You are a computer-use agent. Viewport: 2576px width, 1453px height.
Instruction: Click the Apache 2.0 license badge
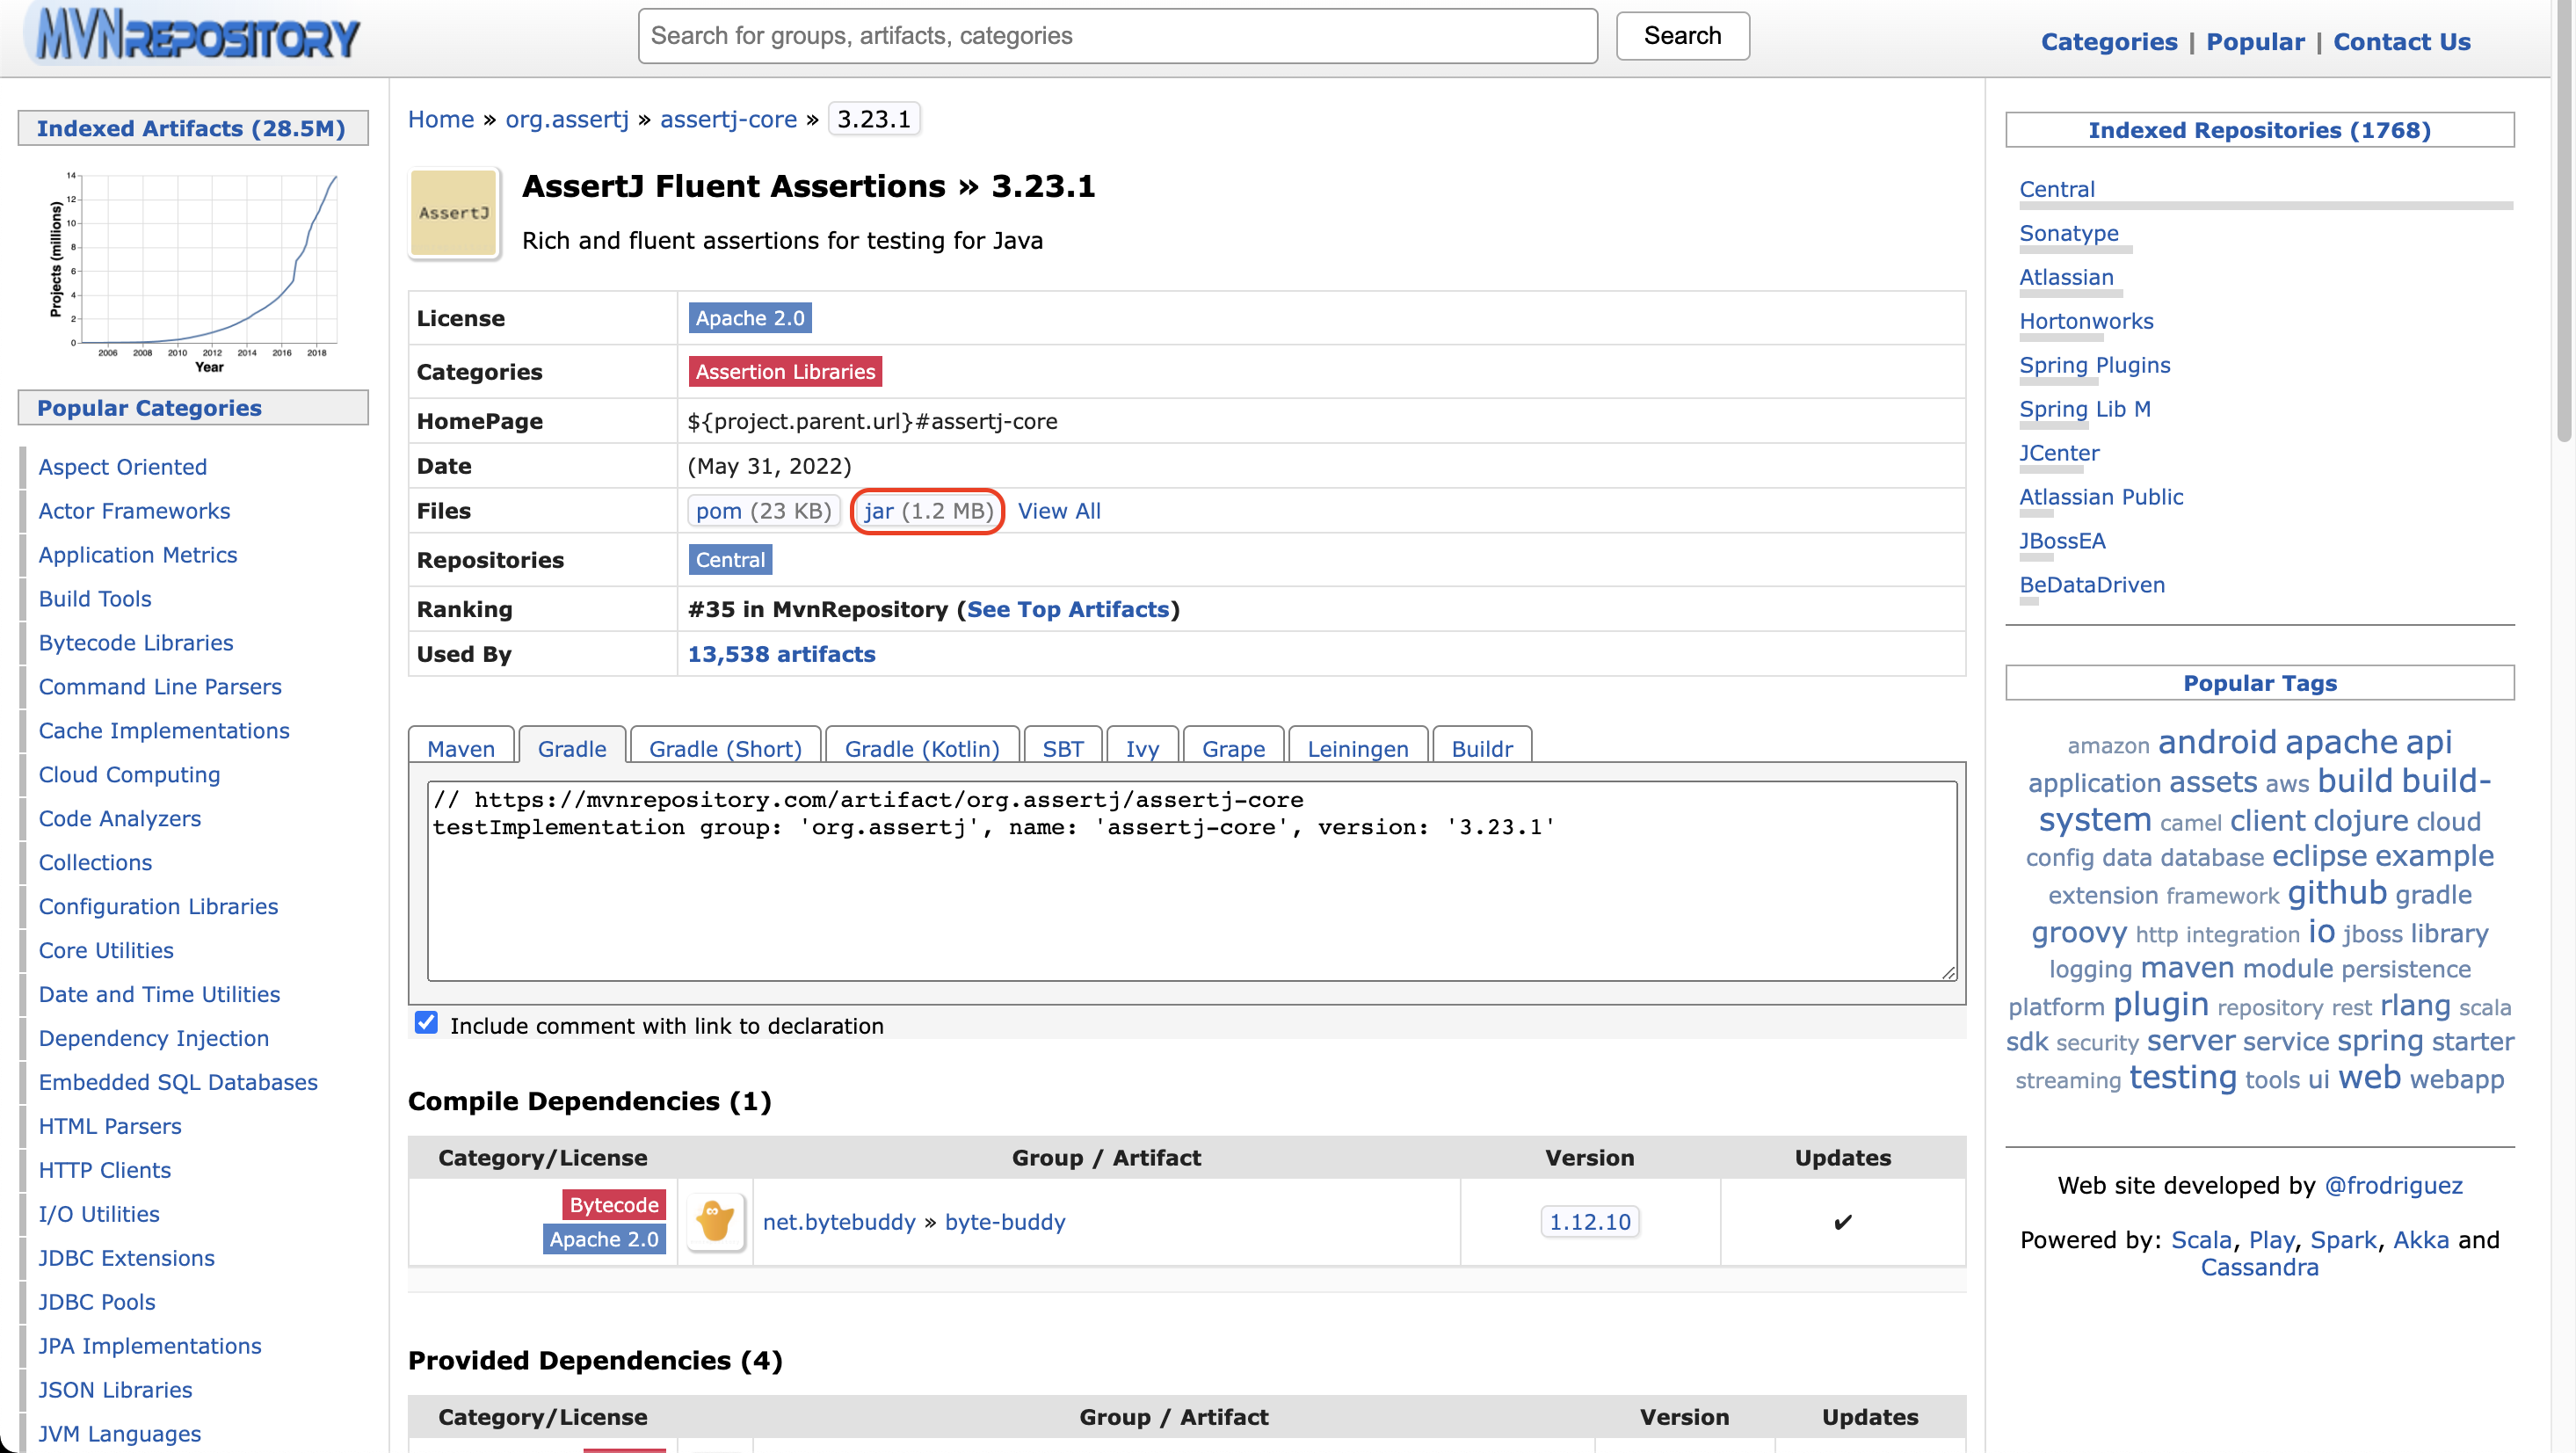point(749,318)
